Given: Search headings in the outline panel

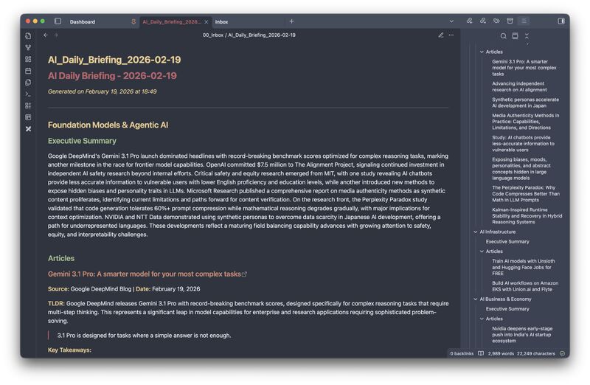Looking at the screenshot, I should point(503,36).
